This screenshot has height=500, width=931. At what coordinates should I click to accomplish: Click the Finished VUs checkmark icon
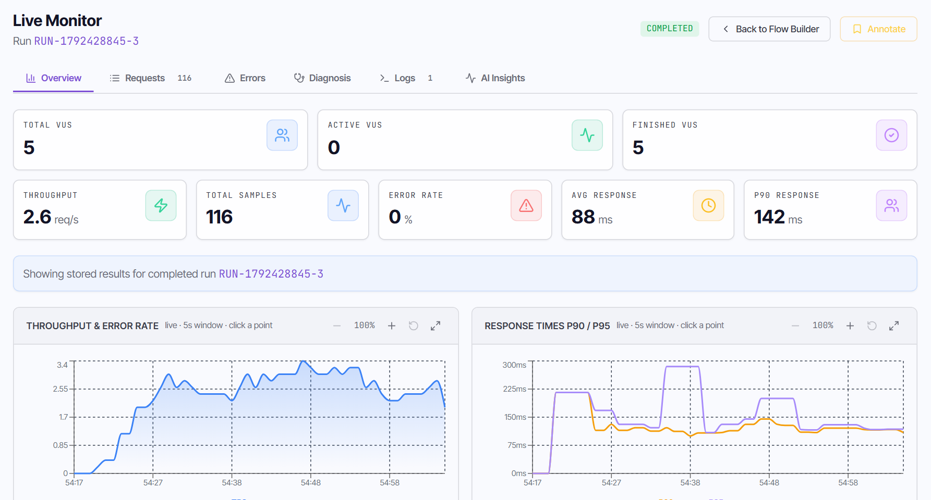coord(891,135)
